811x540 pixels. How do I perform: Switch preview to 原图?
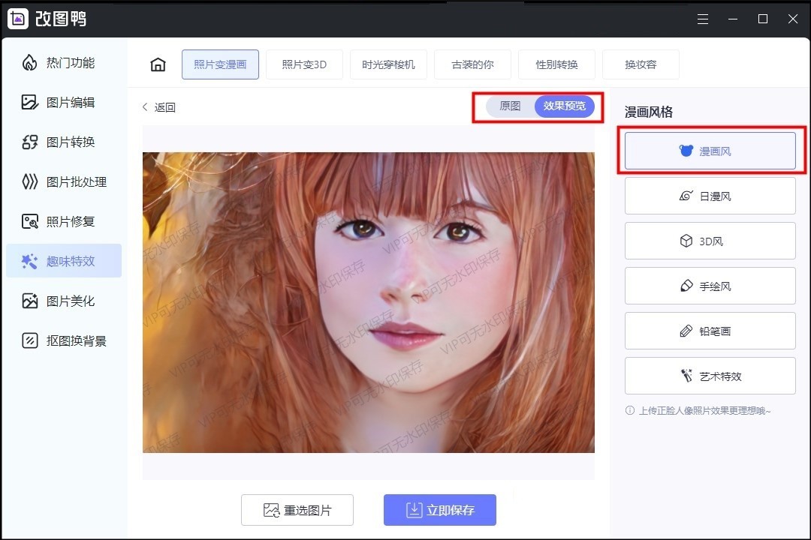tap(510, 106)
